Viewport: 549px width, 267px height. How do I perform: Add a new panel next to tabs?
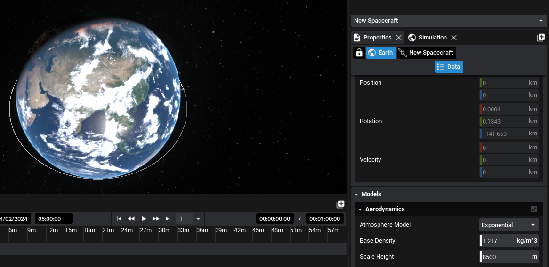541,38
